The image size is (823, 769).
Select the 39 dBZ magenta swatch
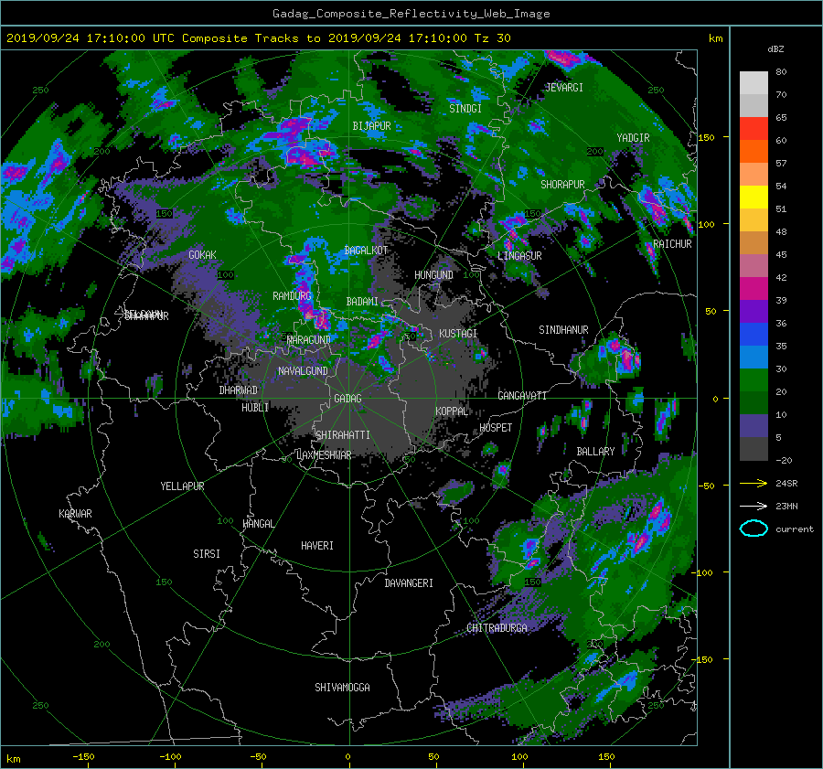[754, 288]
